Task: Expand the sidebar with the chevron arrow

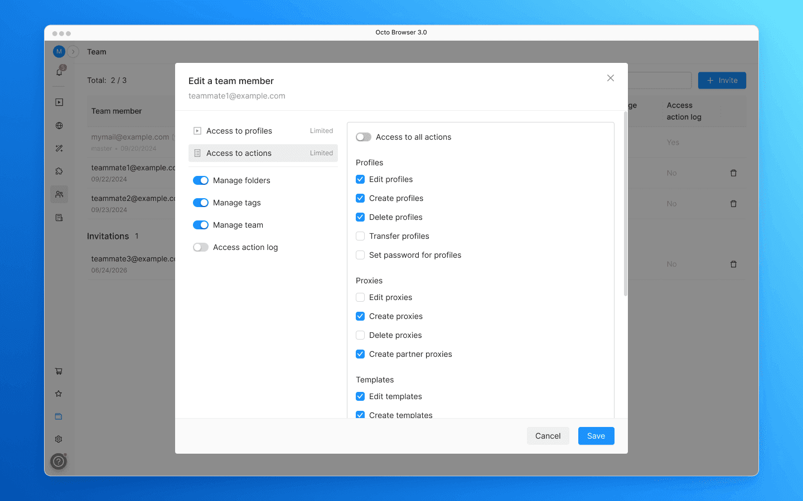Action: [x=73, y=52]
